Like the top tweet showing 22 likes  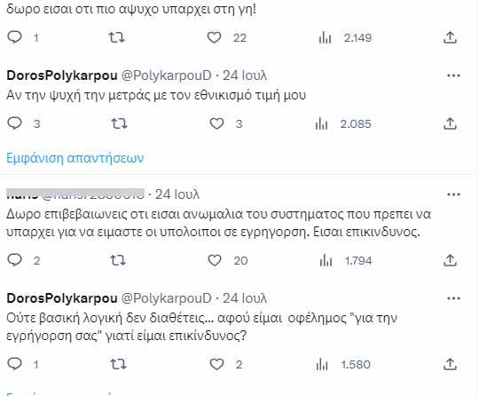214,37
